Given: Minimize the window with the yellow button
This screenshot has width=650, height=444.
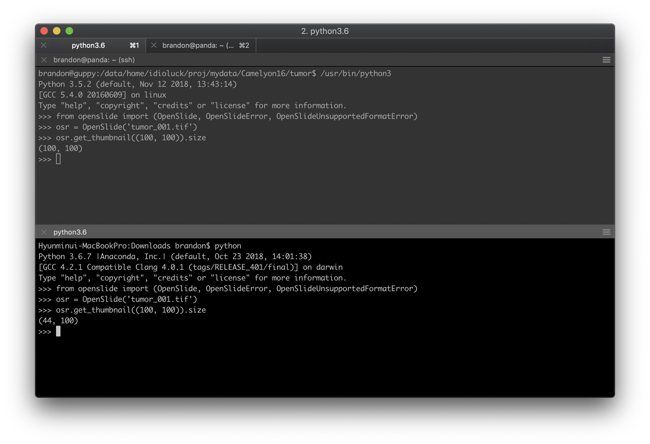Looking at the screenshot, I should pos(57,31).
